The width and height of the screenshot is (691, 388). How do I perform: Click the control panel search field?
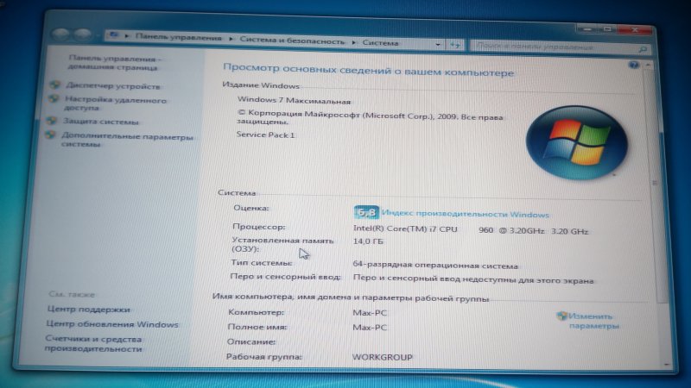(553, 43)
